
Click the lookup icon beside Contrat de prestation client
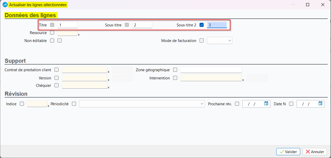(x=109, y=72)
